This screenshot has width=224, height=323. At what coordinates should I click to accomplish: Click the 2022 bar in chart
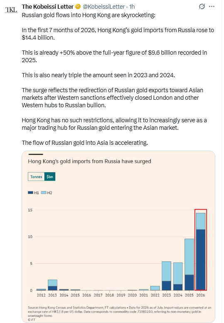tap(155, 288)
